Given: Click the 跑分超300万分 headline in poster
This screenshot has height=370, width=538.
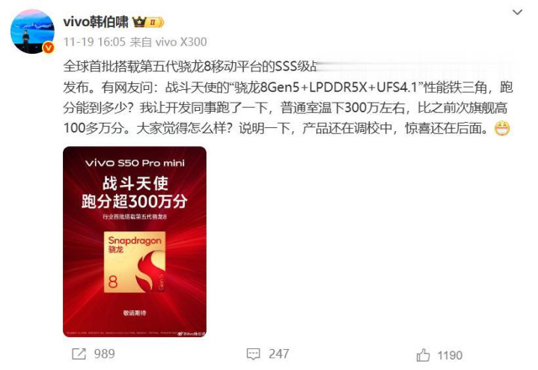Looking at the screenshot, I should (x=135, y=201).
